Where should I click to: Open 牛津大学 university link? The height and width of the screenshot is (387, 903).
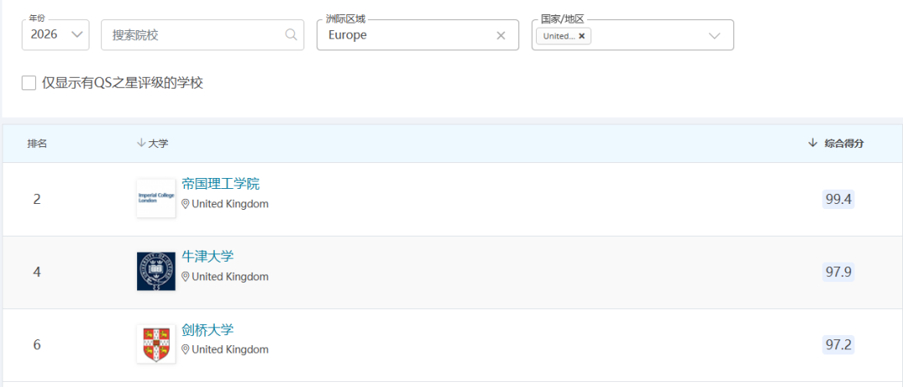click(208, 257)
